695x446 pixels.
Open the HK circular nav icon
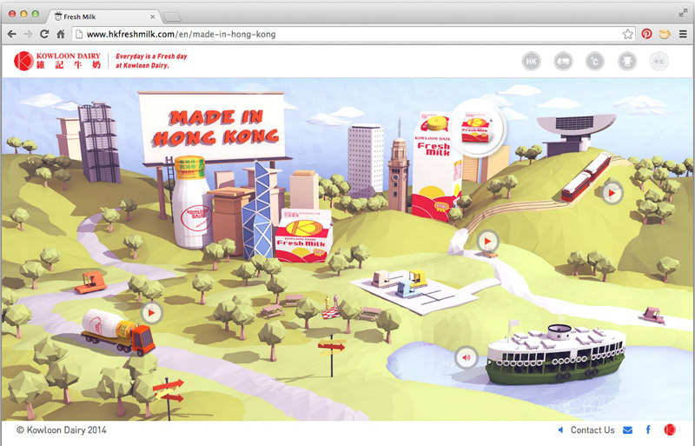tap(532, 61)
